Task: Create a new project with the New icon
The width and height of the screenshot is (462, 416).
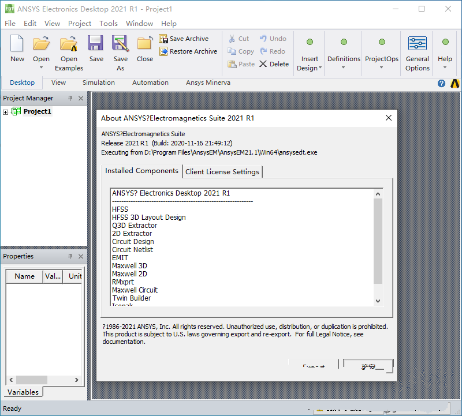Action: (17, 43)
